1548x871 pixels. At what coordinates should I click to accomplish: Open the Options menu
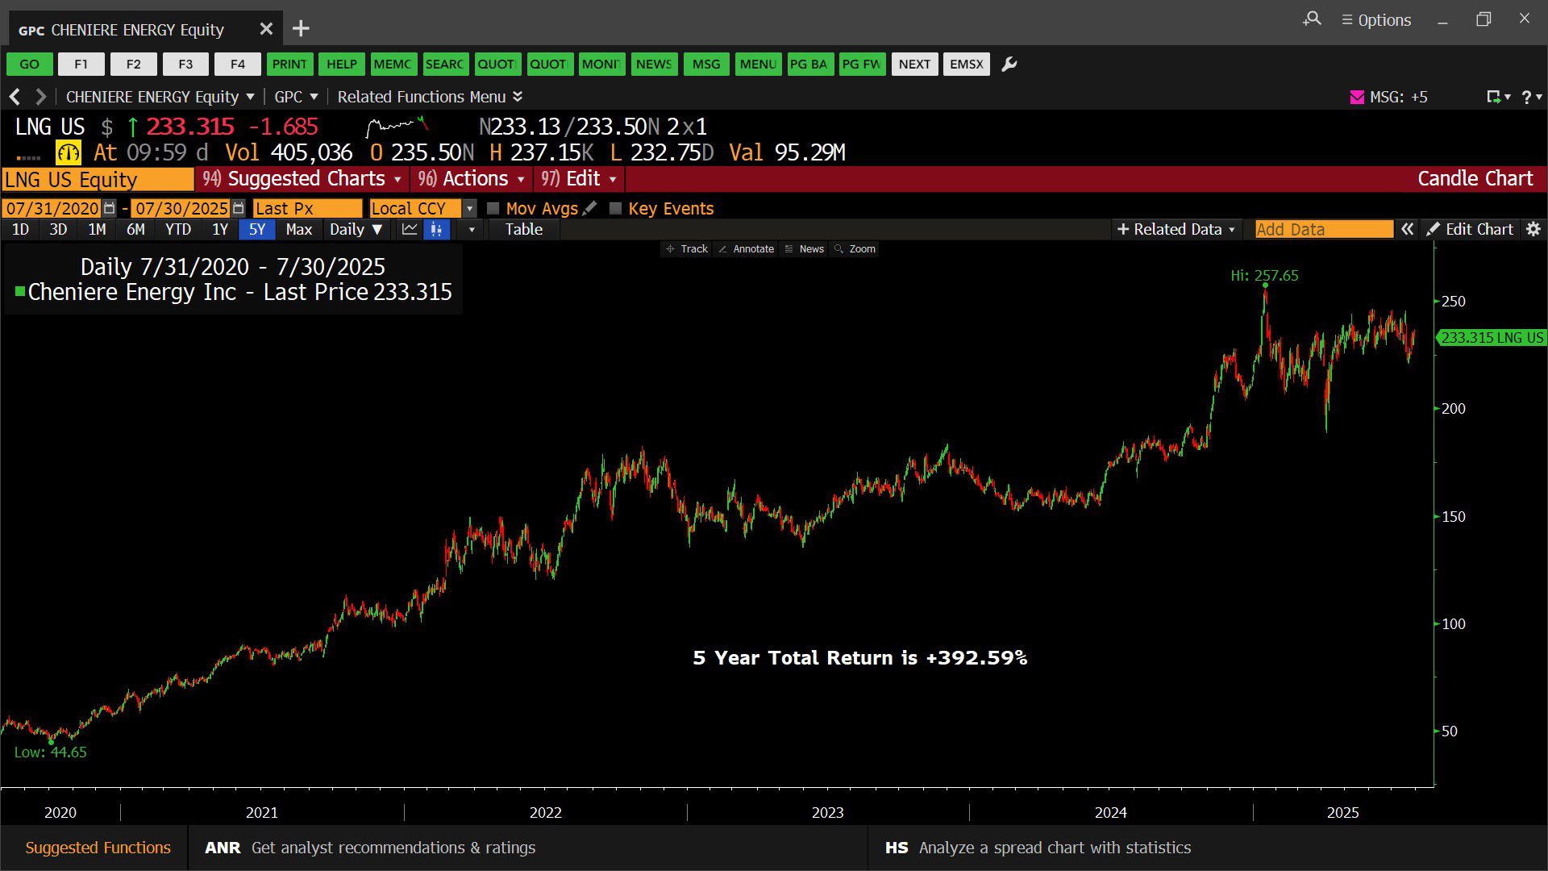click(1376, 20)
